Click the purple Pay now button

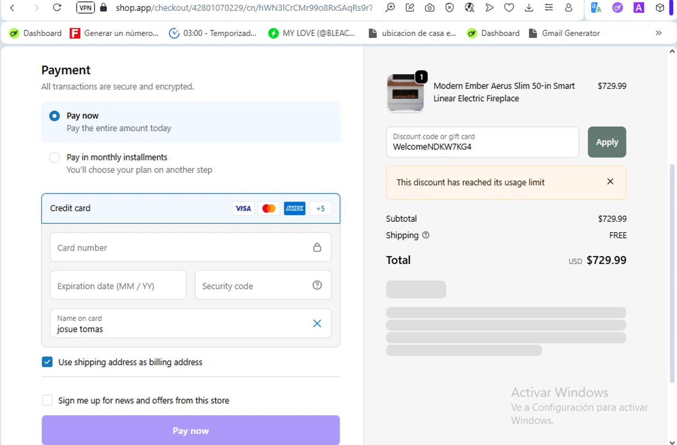tap(190, 430)
